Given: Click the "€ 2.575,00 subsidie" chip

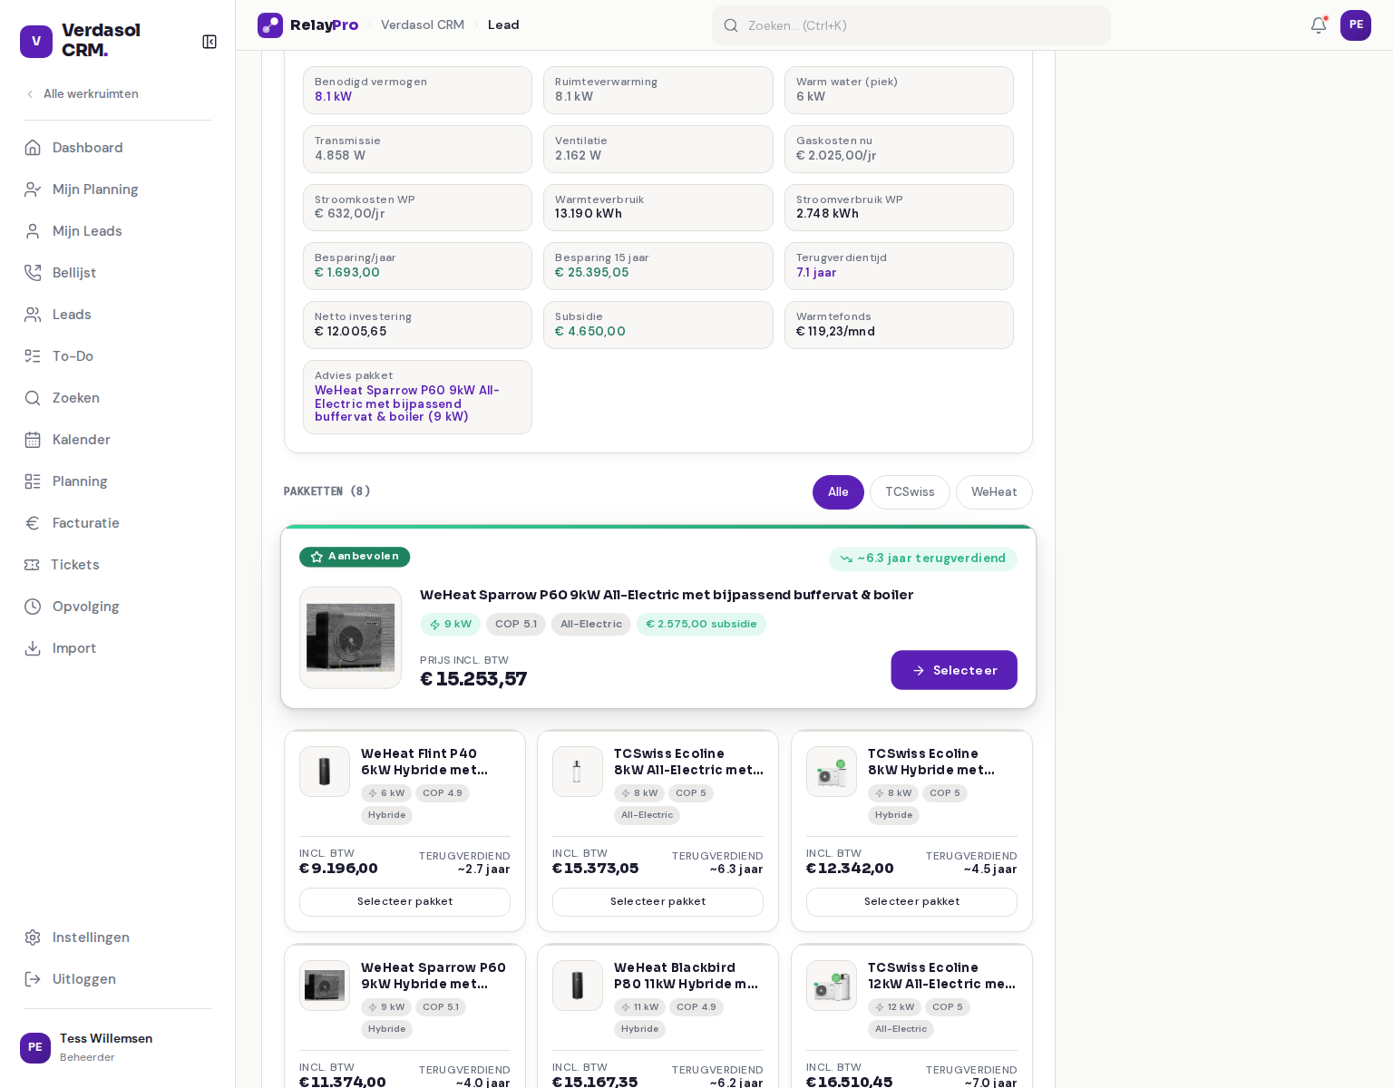Looking at the screenshot, I should [701, 625].
